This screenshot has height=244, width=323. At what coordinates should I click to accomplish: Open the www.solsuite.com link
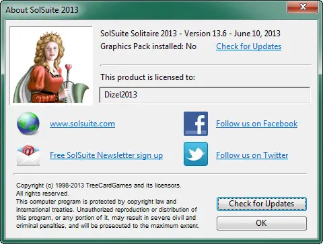[82, 124]
